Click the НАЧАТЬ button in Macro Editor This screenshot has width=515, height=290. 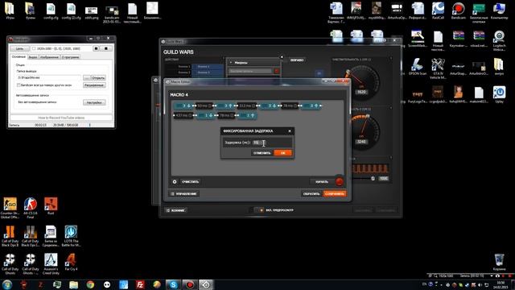coord(322,181)
